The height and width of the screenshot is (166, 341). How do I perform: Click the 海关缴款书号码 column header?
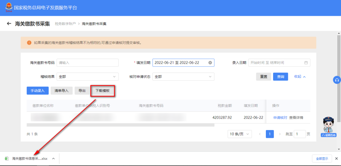(151, 106)
